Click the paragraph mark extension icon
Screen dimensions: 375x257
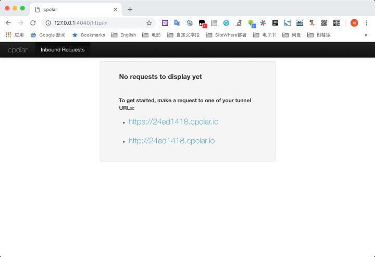point(312,23)
